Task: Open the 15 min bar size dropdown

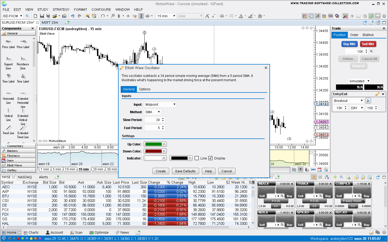Action: tap(166, 16)
